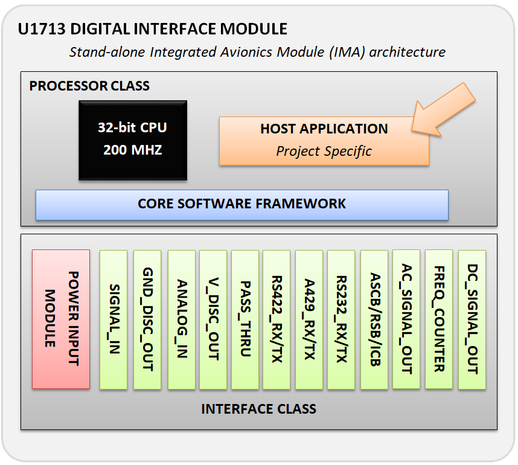Select the AC_SIGNAL_OUT interface bar
The width and height of the screenshot is (518, 465).
(x=406, y=319)
